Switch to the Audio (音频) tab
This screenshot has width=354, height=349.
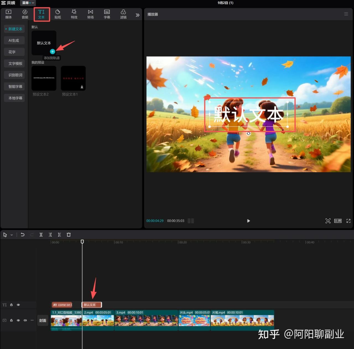click(x=25, y=14)
